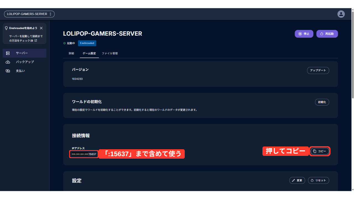Click the lightbulb icon in the tip card

(x=6, y=28)
